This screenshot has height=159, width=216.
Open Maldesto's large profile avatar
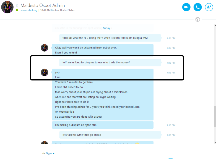(x=7, y=7)
